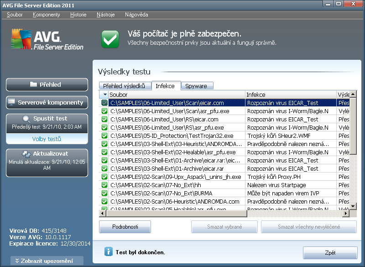Click the status icon for _unins_jh.exe row
Image resolution: width=365 pixels, height=267 pixels.
click(104, 177)
